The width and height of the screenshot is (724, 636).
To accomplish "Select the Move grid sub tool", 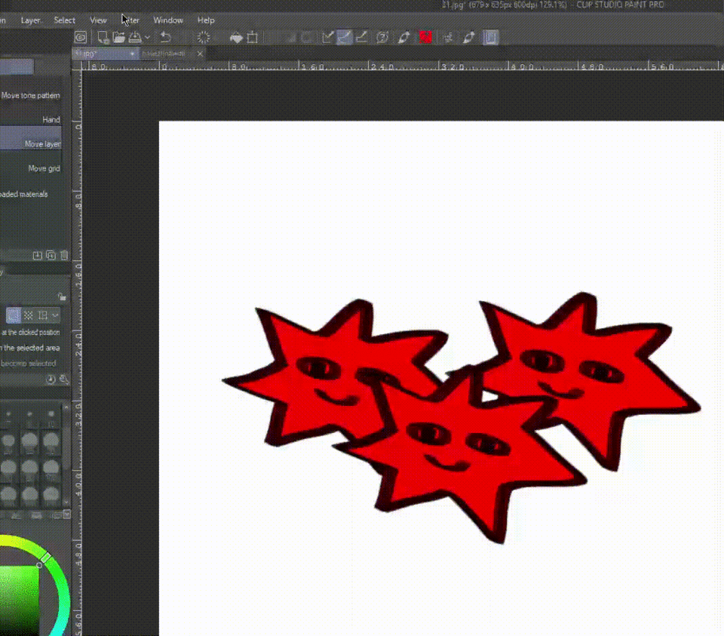I will (43, 169).
